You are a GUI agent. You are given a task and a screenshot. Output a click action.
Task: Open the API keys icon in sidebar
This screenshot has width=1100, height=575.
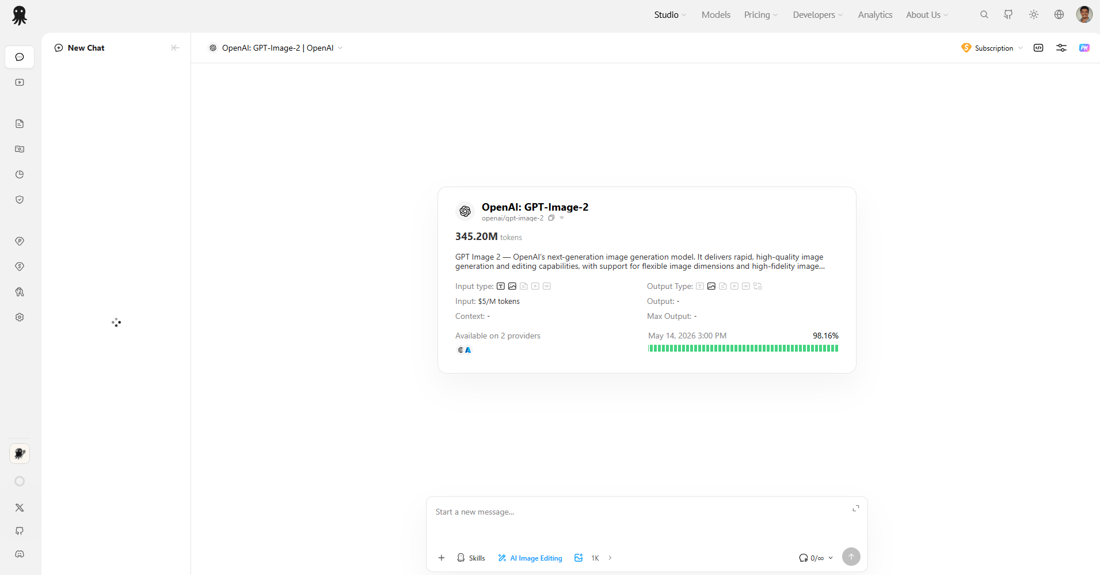(20, 292)
